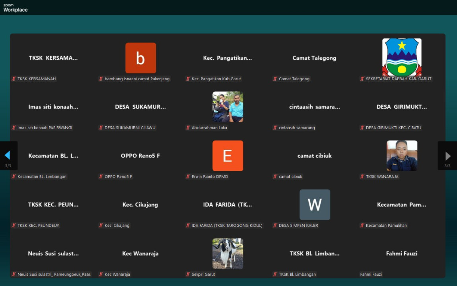Viewport: 457px width, 286px height.
Task: Click the Fahmi Fauzi participant tile
Action: (x=402, y=253)
